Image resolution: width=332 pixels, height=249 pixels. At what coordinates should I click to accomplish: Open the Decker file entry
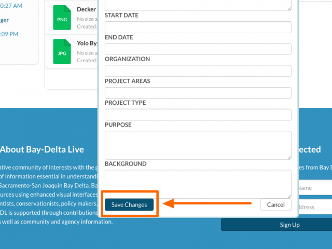(x=86, y=10)
